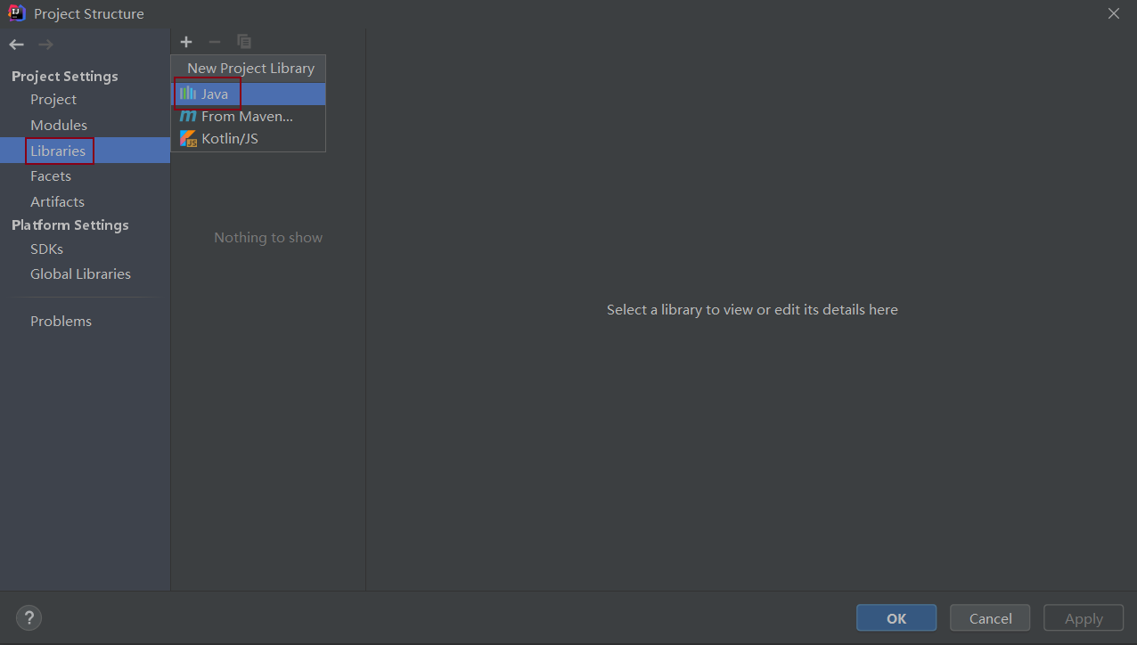Choose Java from New Project Library menu
1137x645 pixels.
(x=215, y=94)
